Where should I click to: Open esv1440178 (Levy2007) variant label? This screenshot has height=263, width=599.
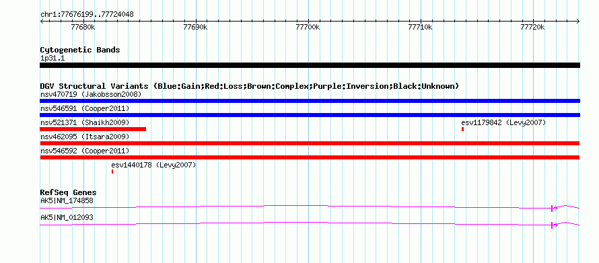(153, 165)
